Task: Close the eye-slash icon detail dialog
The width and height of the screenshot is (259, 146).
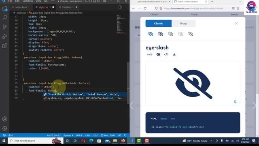Action: (236, 24)
